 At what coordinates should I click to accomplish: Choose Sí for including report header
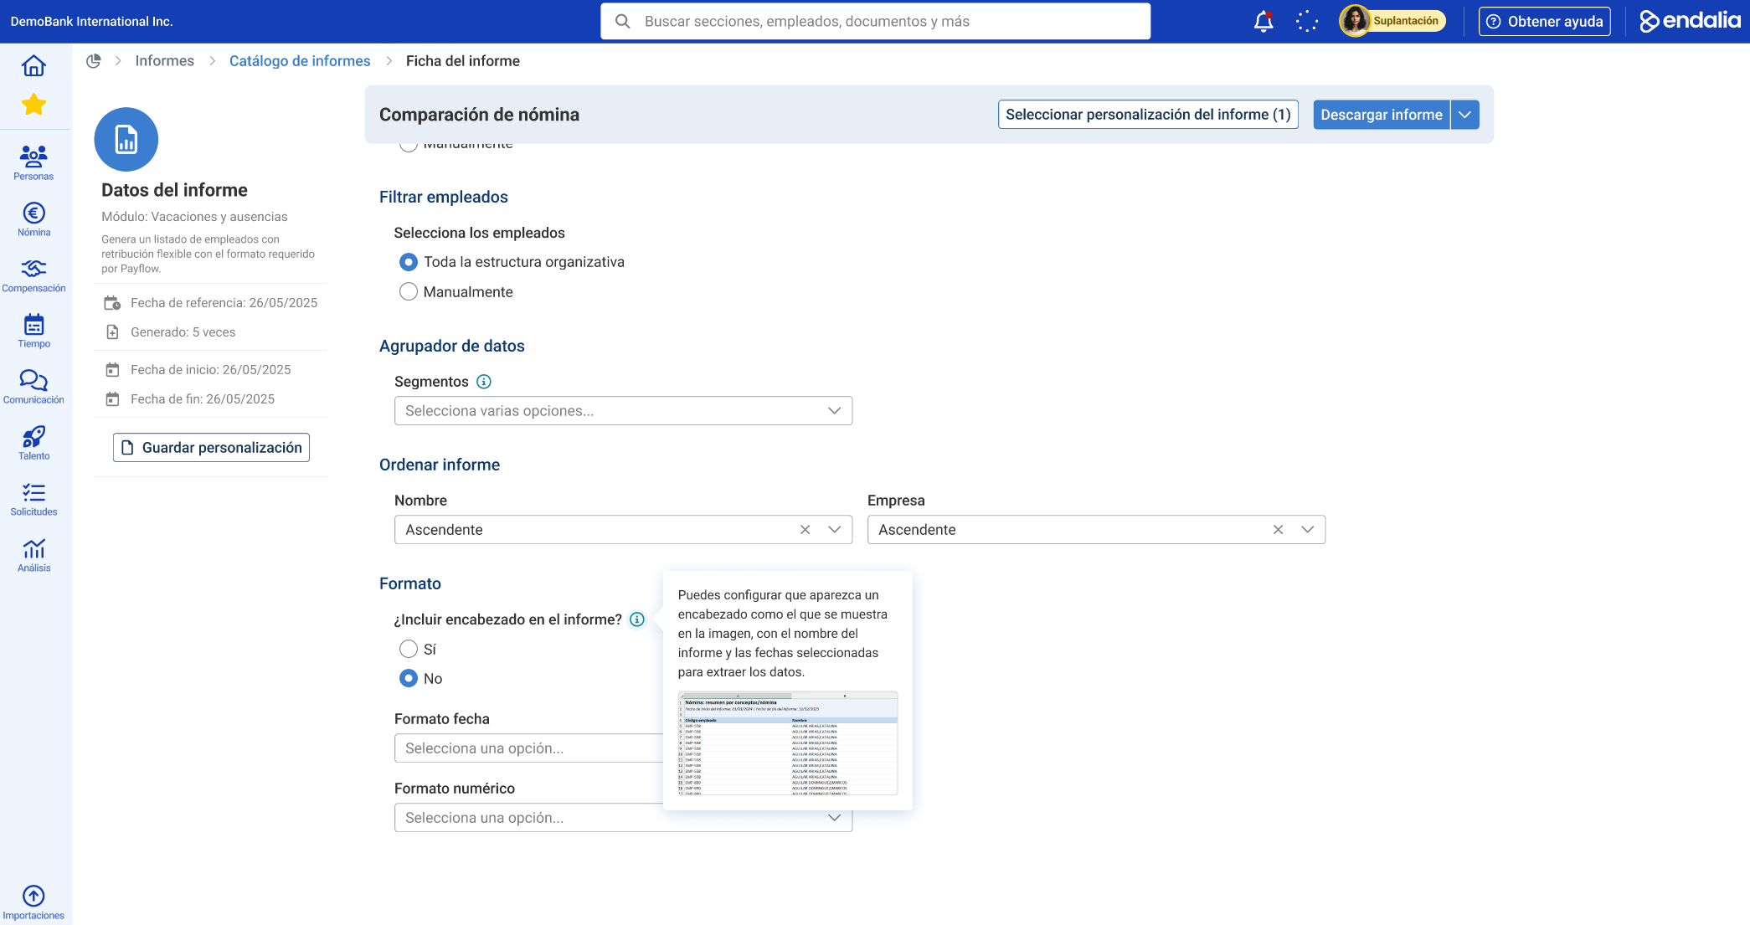click(409, 650)
